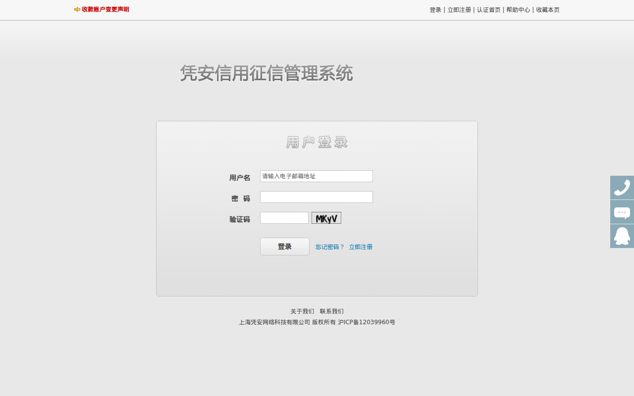Navigate to 认证首页 in the header
The width and height of the screenshot is (634, 396).
[x=488, y=9]
